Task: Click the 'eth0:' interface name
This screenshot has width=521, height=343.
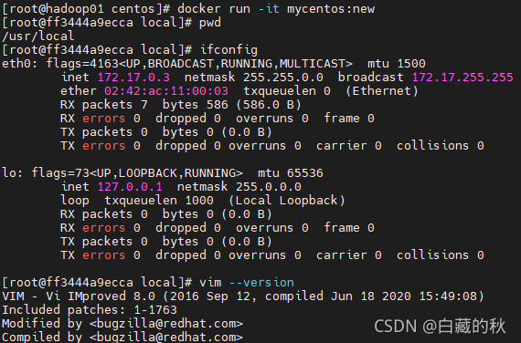Action: click(x=20, y=64)
